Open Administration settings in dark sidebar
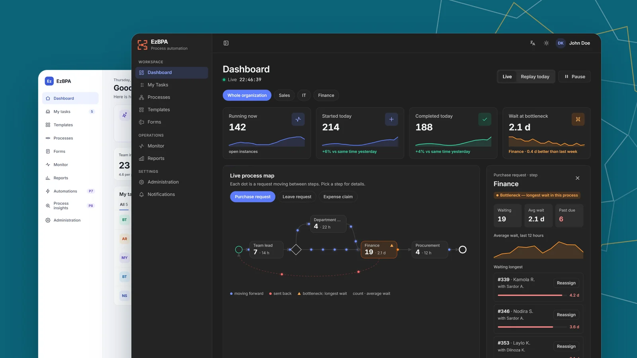This screenshot has height=358, width=637. pos(172,182)
